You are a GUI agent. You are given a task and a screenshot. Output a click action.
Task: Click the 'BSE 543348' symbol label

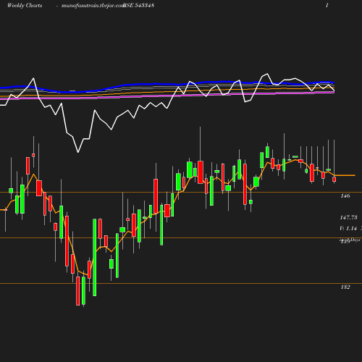click(x=138, y=6)
